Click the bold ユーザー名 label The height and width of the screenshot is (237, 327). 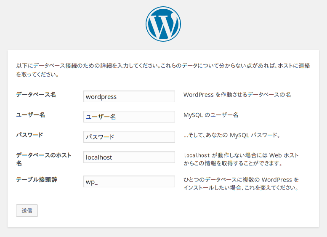(30, 115)
